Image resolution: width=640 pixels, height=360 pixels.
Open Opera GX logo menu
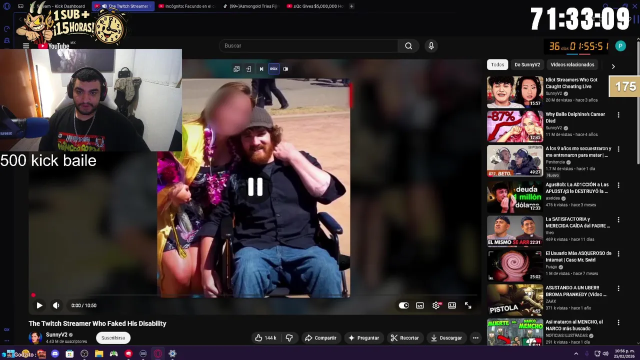coord(6,6)
